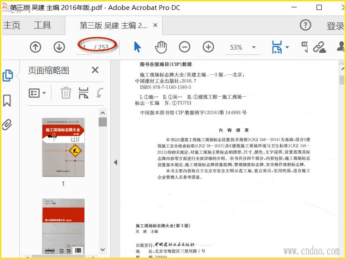Click thumbnail panel scroll up arrow
This screenshot has width=346, height=259.
click(x=103, y=113)
